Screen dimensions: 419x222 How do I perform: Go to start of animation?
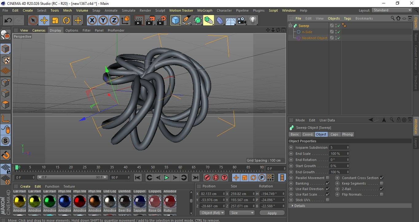point(138,178)
